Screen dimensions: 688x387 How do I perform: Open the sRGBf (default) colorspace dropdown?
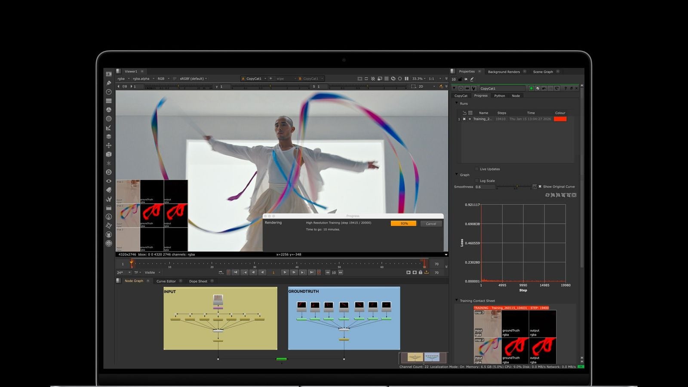[x=193, y=79]
